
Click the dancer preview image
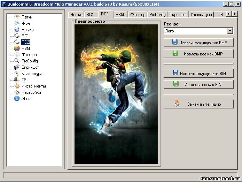click(x=116, y=94)
